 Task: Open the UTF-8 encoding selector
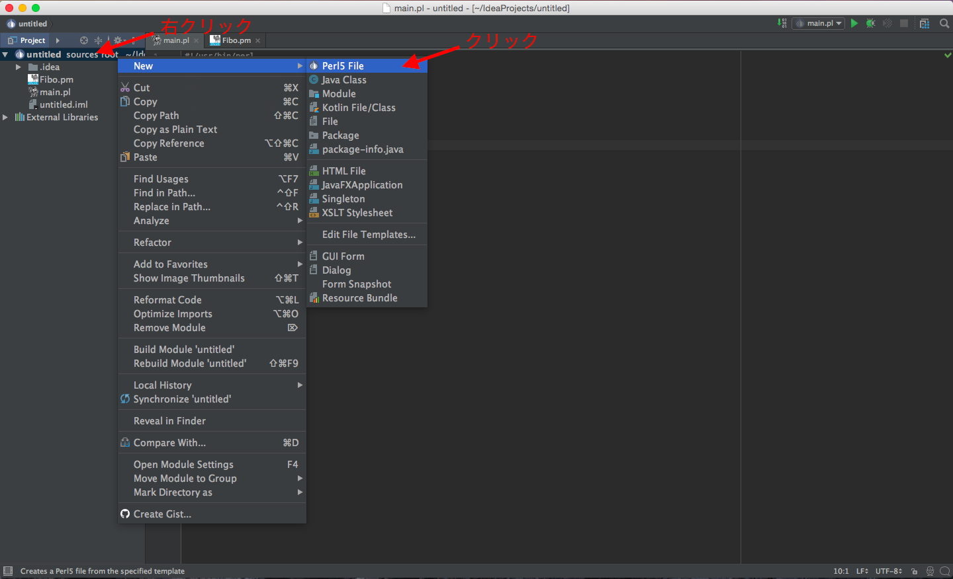point(889,571)
